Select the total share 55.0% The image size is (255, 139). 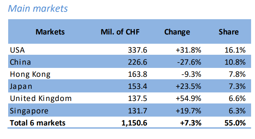point(235,123)
